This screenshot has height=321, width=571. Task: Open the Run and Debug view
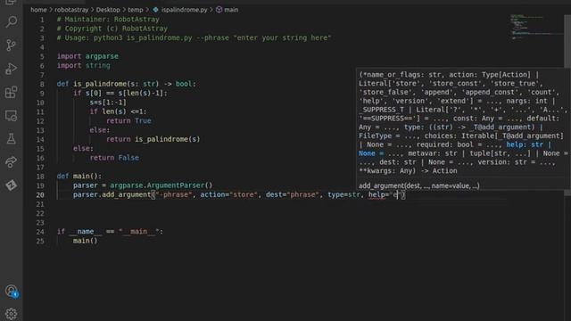point(12,69)
